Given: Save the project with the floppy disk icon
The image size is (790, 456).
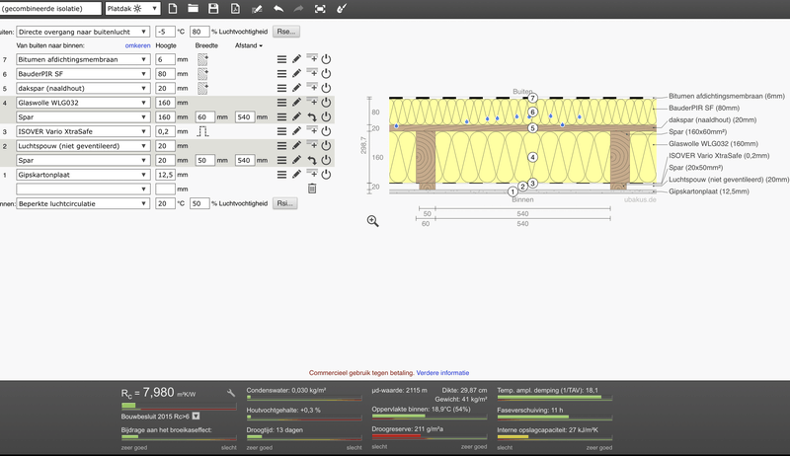Looking at the screenshot, I should tap(213, 9).
